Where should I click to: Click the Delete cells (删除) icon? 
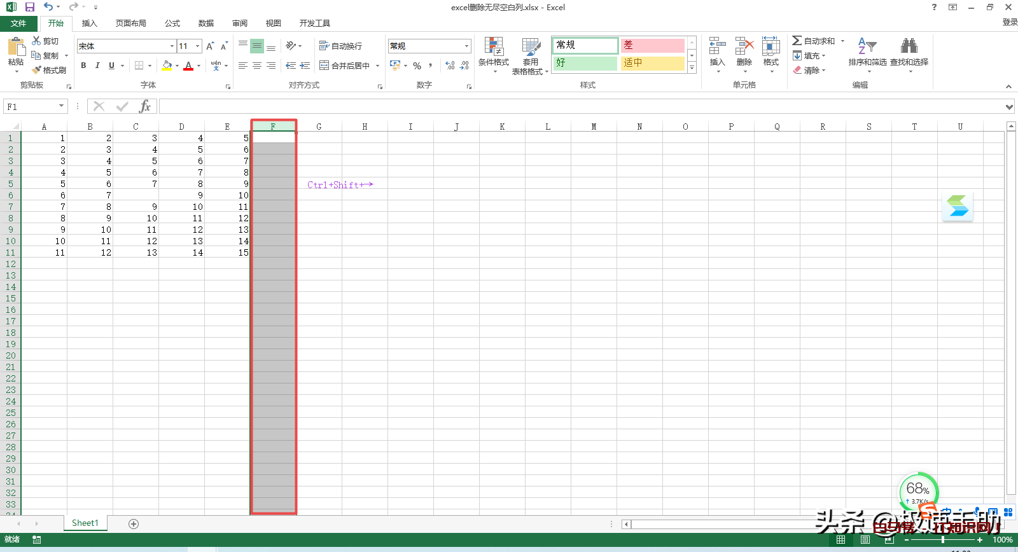pos(744,47)
